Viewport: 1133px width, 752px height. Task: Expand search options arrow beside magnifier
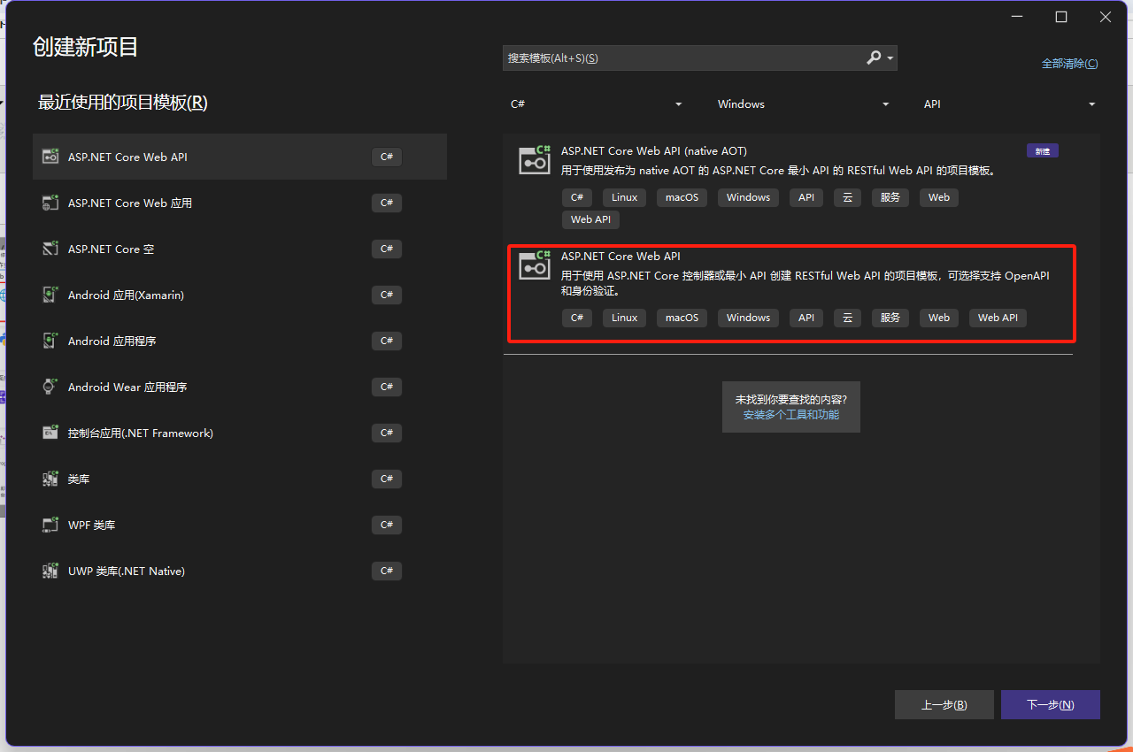pos(890,58)
